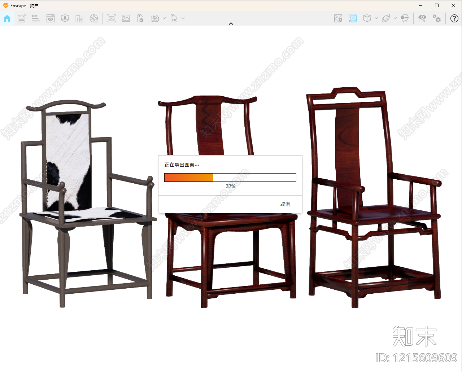Expand the EXE export dropdown arrow

(183, 18)
